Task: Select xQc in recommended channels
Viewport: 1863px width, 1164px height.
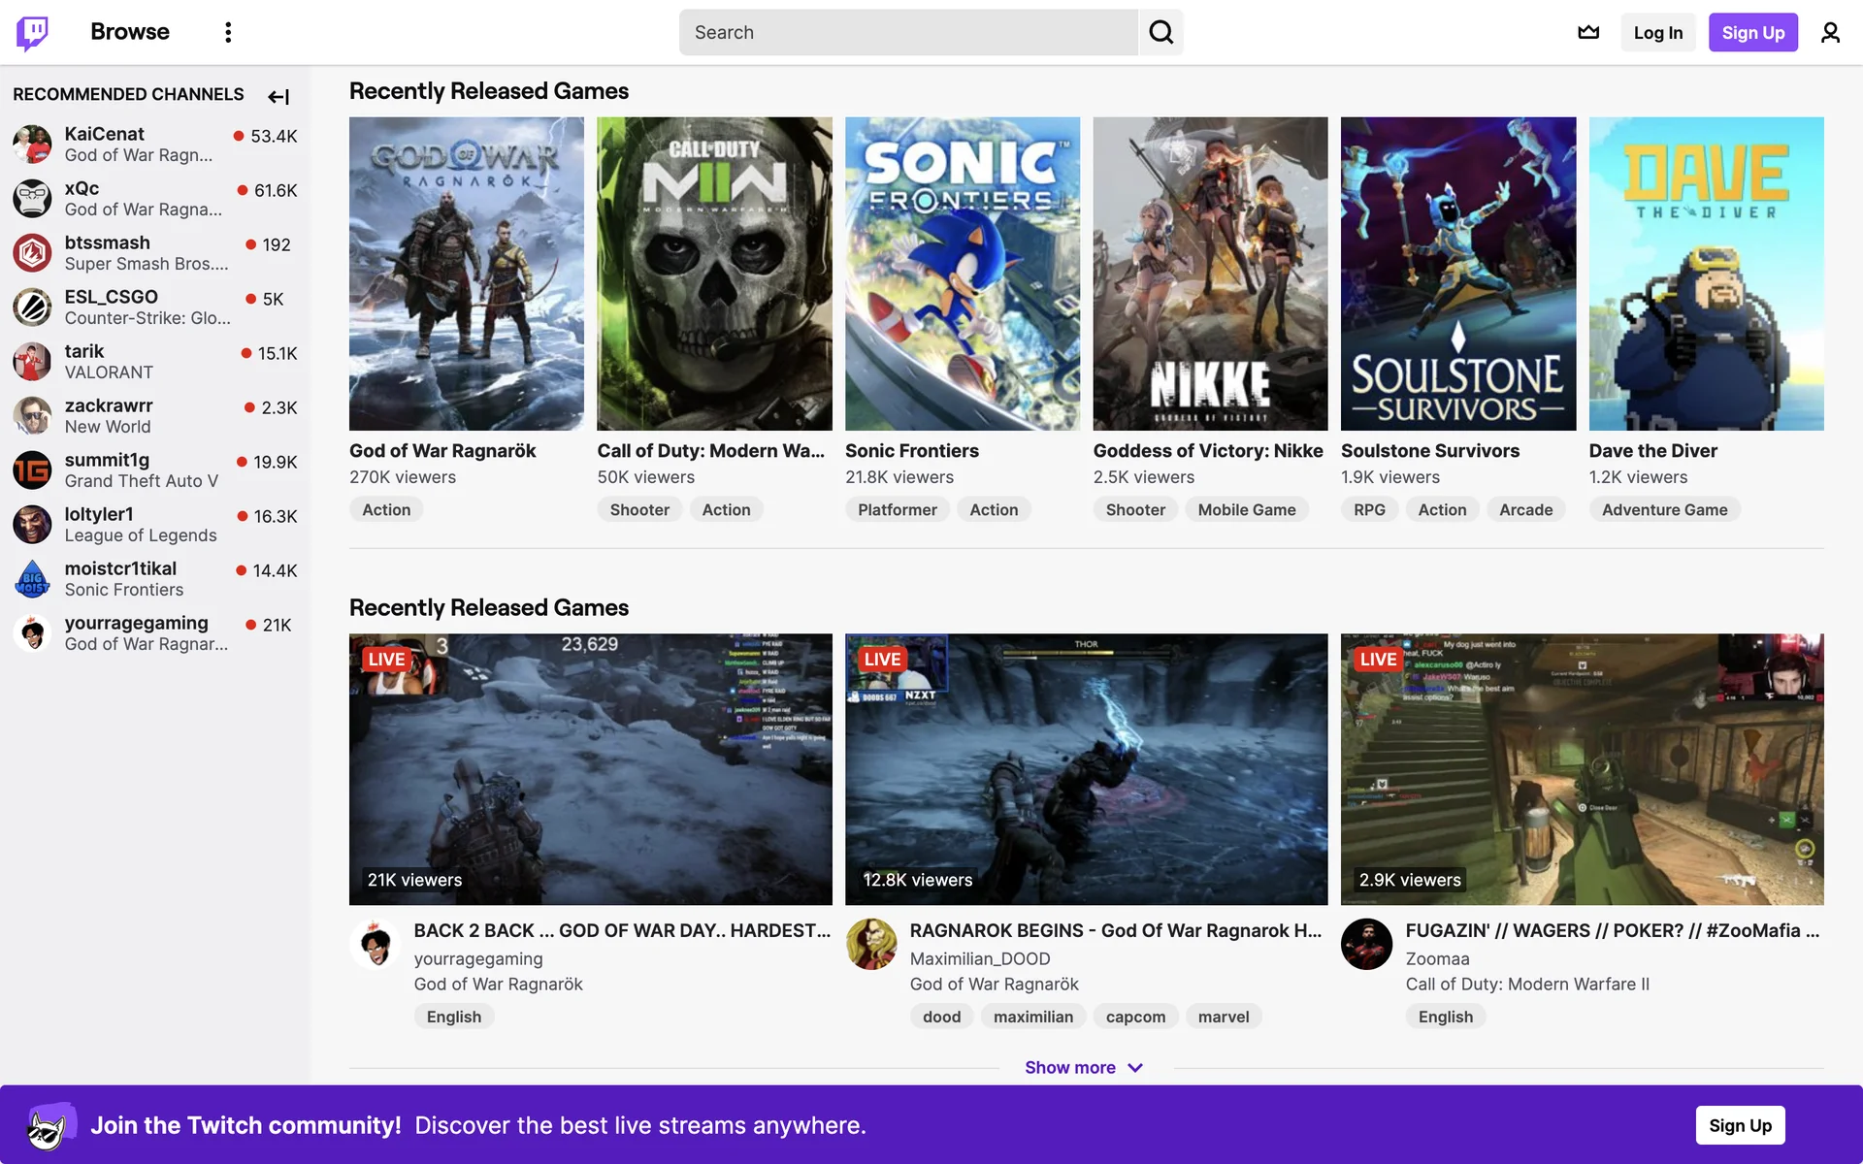Action: click(x=82, y=188)
